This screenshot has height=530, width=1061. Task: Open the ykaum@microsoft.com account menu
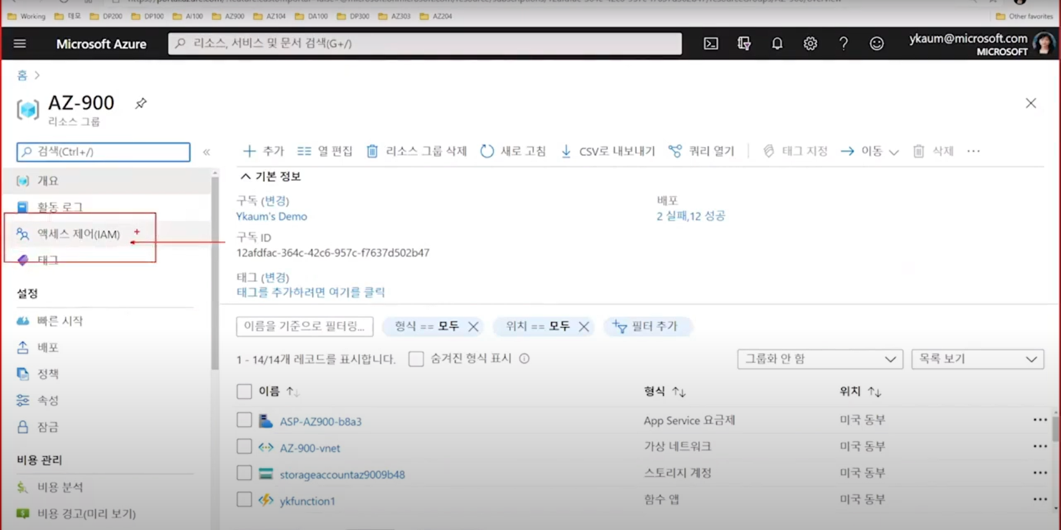[x=981, y=44]
